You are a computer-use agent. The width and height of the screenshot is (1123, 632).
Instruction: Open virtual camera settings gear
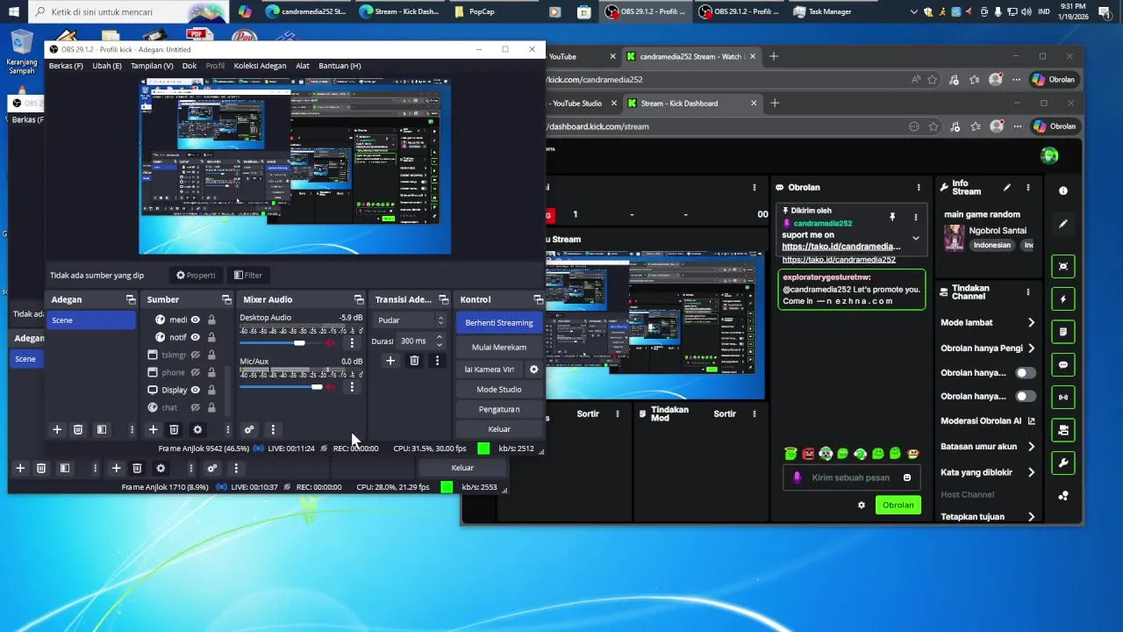[x=533, y=370]
